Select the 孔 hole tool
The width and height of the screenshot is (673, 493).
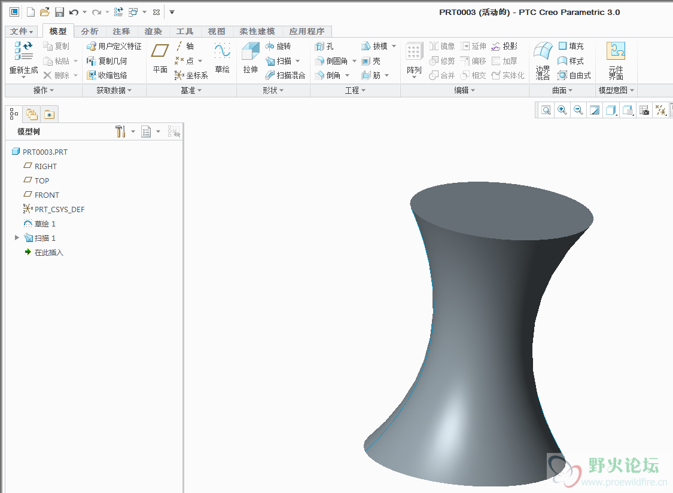pos(324,46)
